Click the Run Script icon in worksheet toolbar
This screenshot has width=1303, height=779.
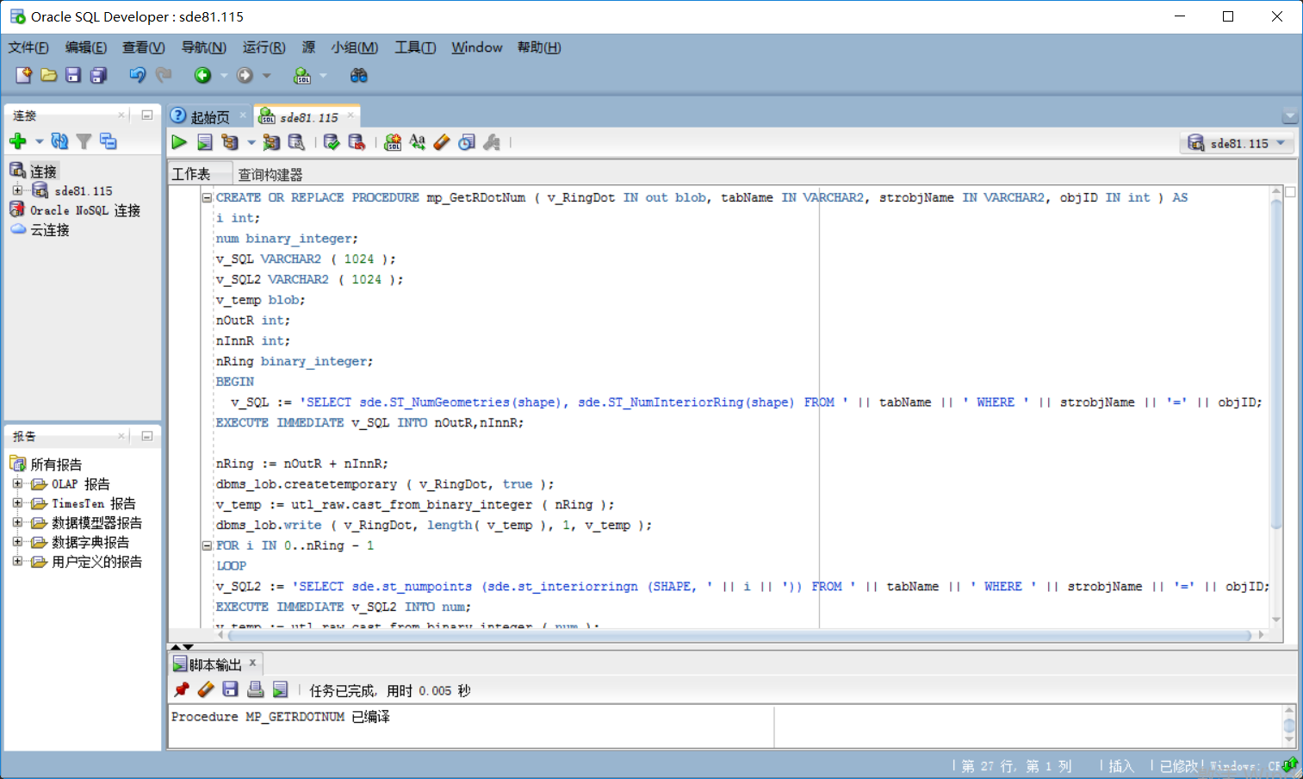pos(205,142)
